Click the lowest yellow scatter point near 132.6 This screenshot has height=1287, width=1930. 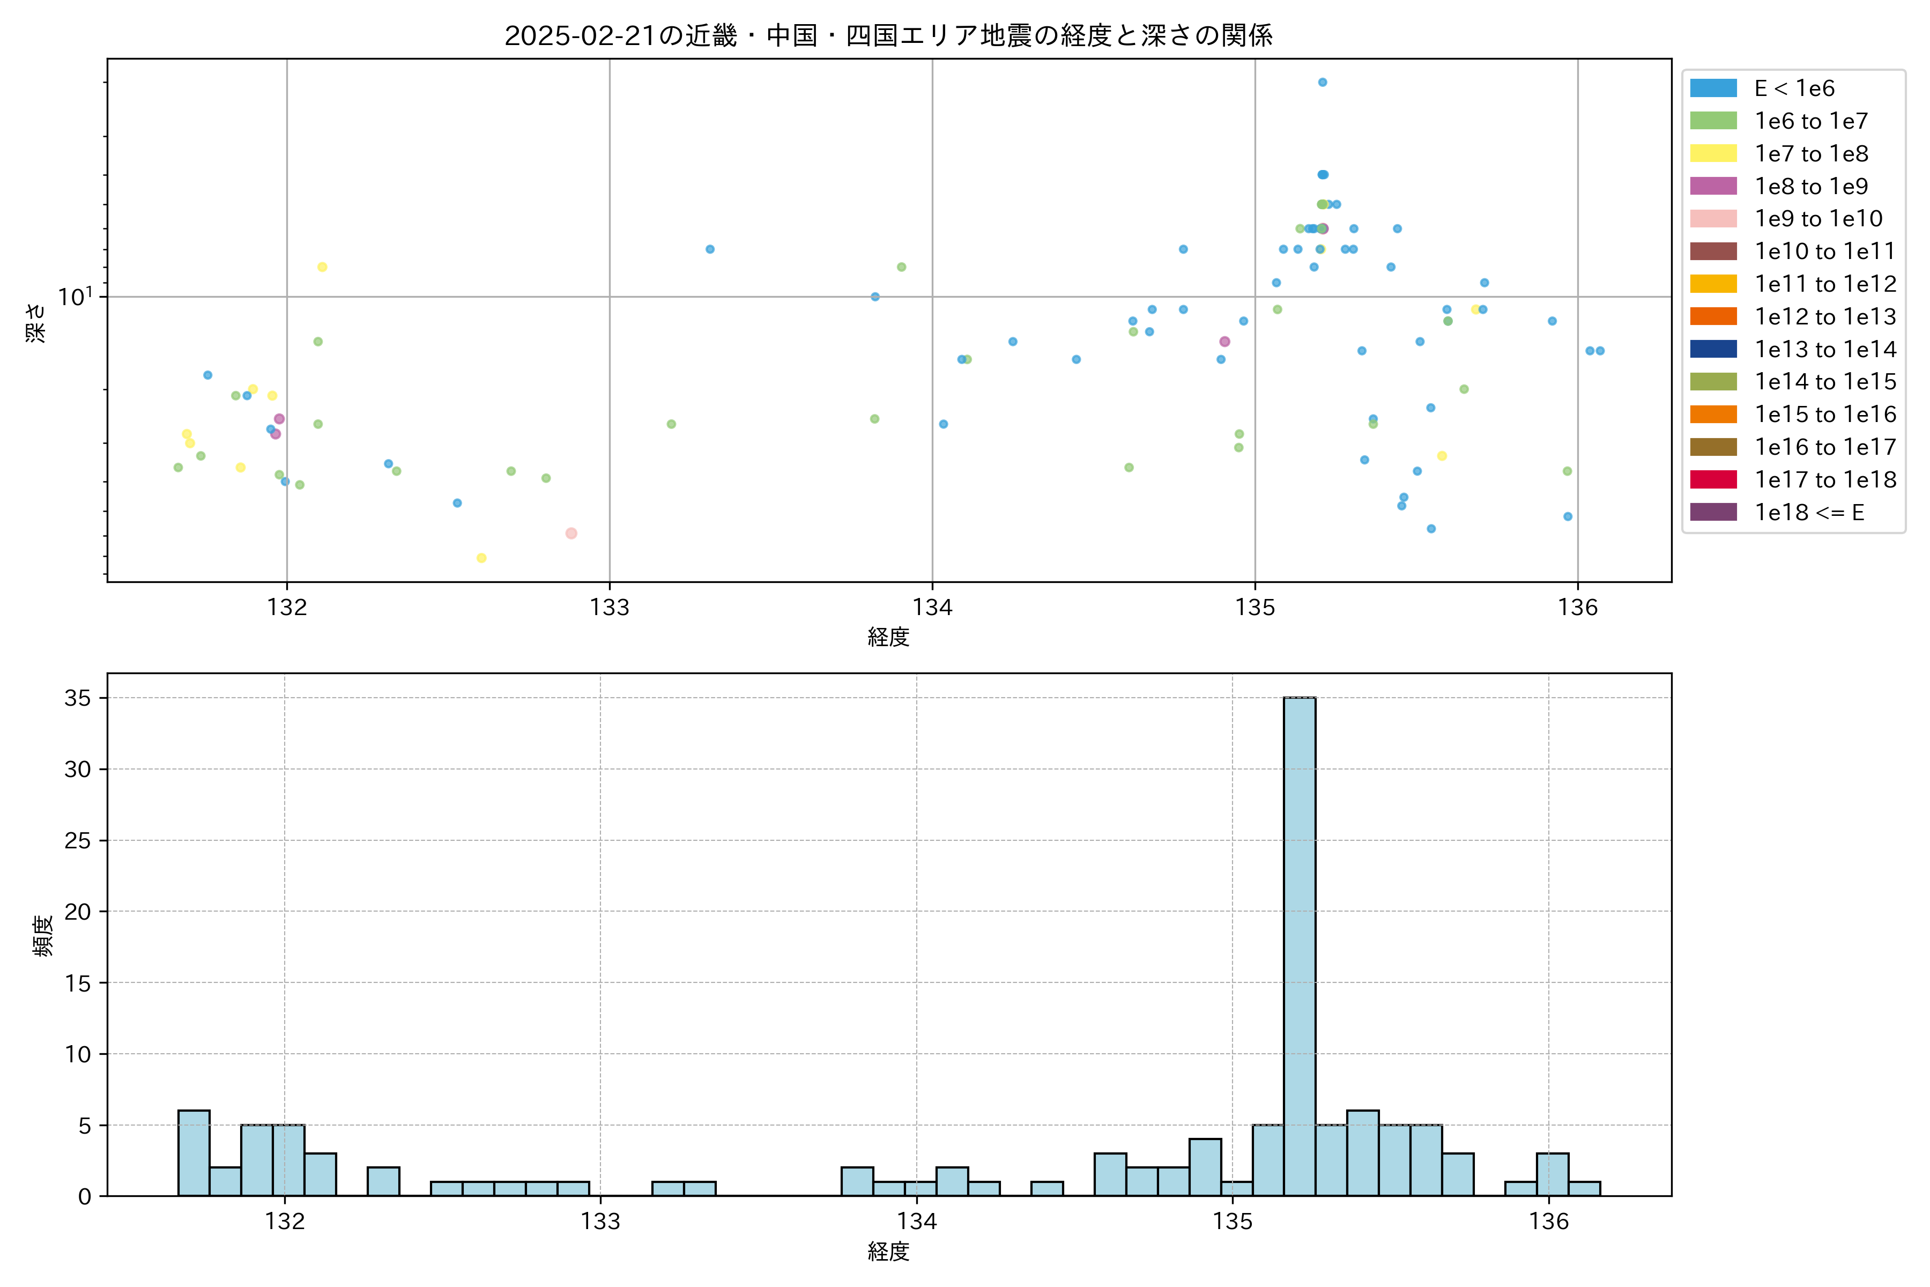coord(481,558)
